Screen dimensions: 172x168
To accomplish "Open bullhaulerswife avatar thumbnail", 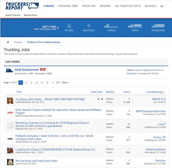I will pos(10,100).
